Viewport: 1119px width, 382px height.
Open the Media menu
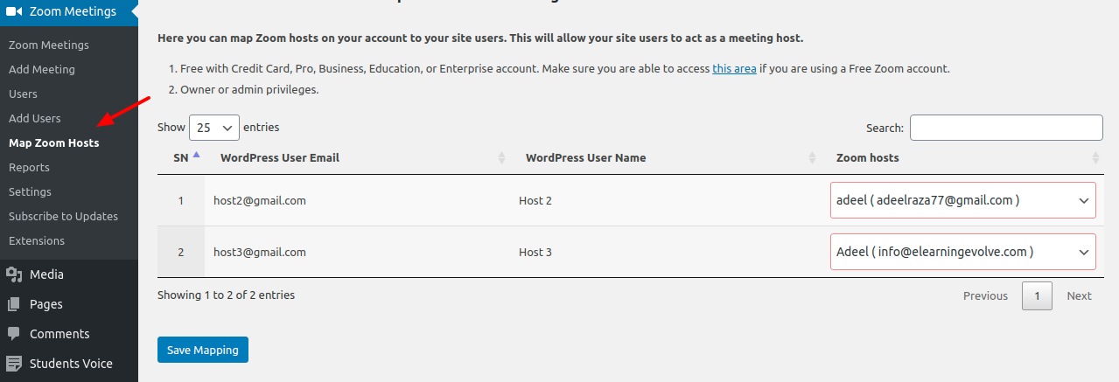[x=69, y=274]
